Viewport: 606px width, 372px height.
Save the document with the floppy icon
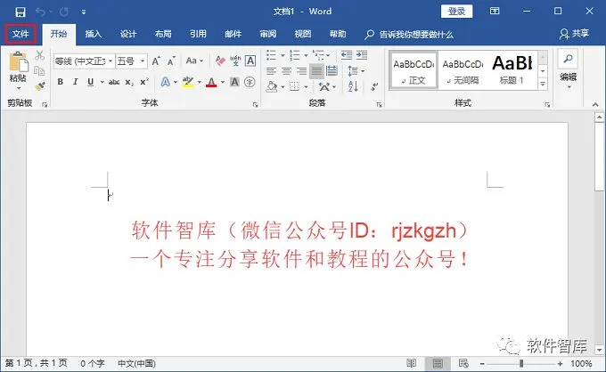pos(20,12)
